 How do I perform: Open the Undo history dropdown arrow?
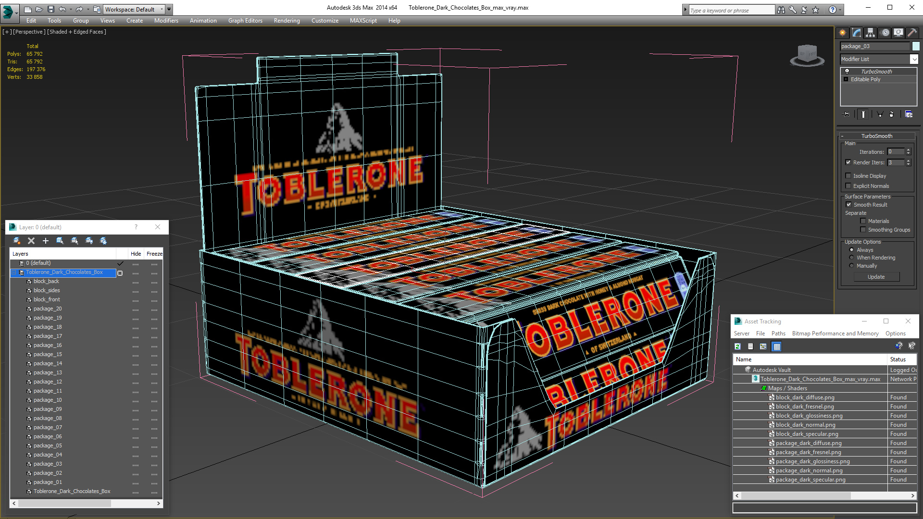coord(70,9)
